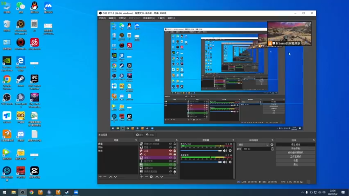Toggle visibility eye of the text (T) source
Image resolution: width=349 pixels, height=196 pixels.
pos(171,161)
